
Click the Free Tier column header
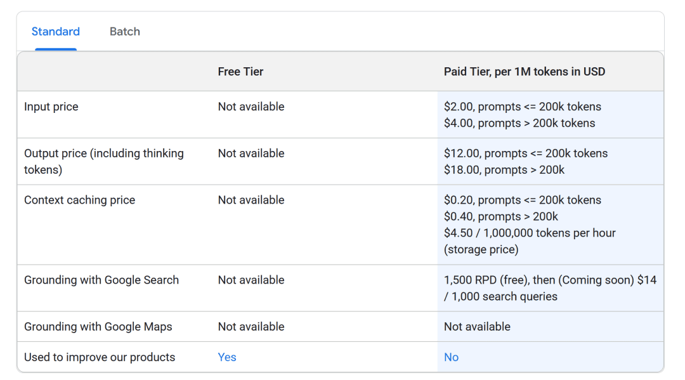[x=240, y=72]
